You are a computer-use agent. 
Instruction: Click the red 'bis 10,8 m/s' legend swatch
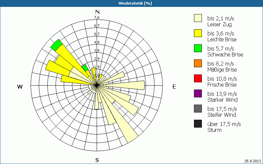click(198, 78)
